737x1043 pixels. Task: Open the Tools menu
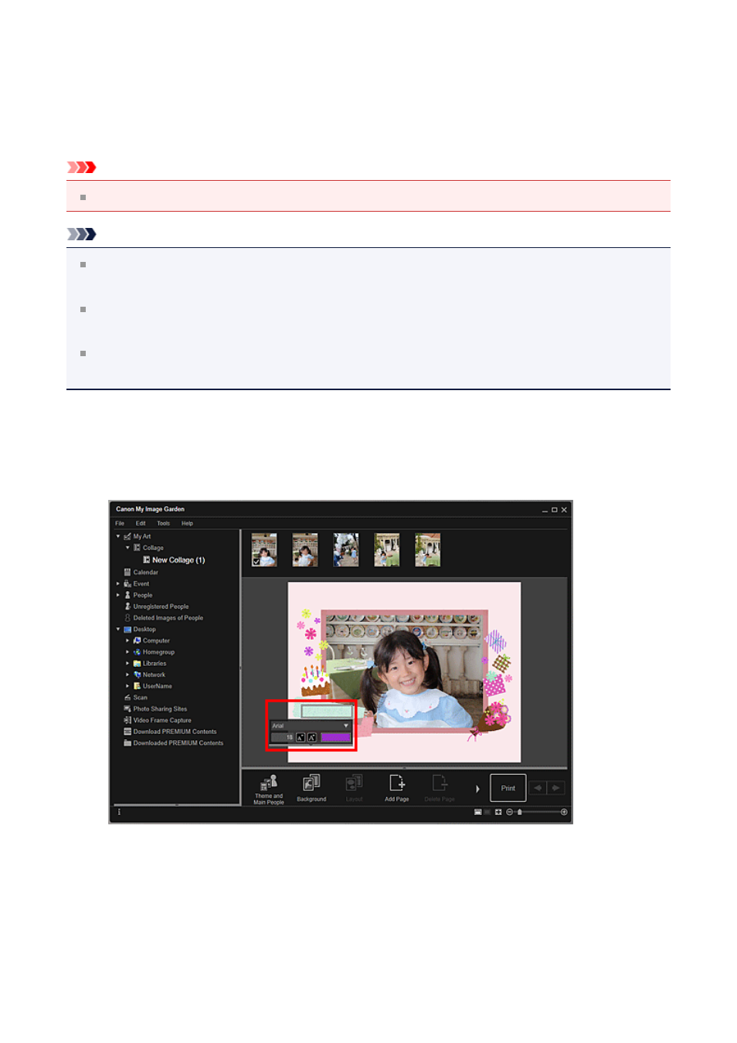click(x=164, y=523)
